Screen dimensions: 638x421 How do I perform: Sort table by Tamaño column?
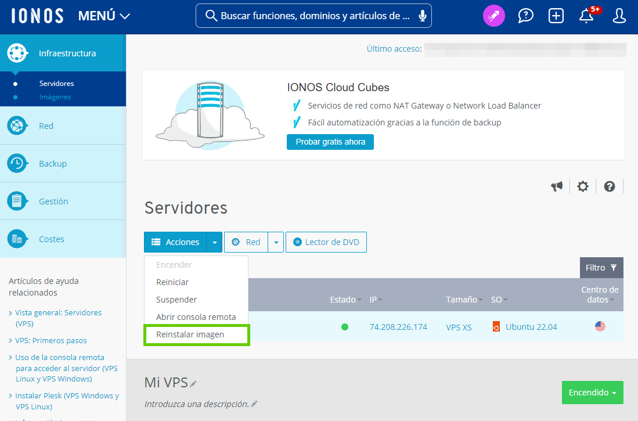464,300
